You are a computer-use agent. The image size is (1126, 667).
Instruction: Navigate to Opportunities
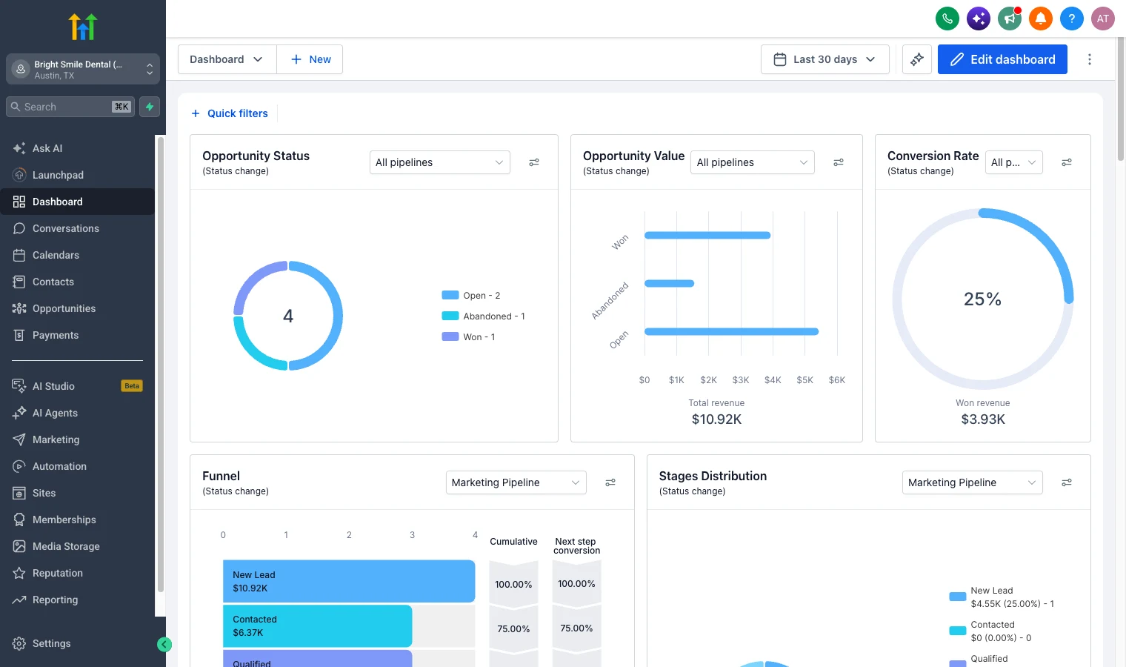[x=78, y=308]
